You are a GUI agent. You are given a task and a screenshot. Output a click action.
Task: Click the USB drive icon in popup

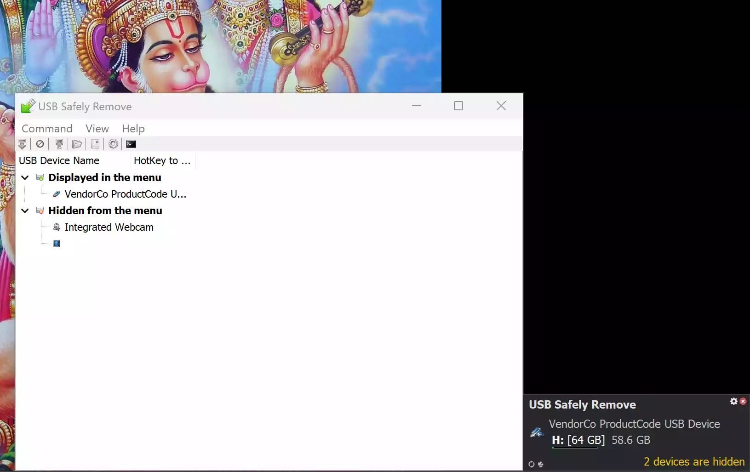tap(537, 432)
